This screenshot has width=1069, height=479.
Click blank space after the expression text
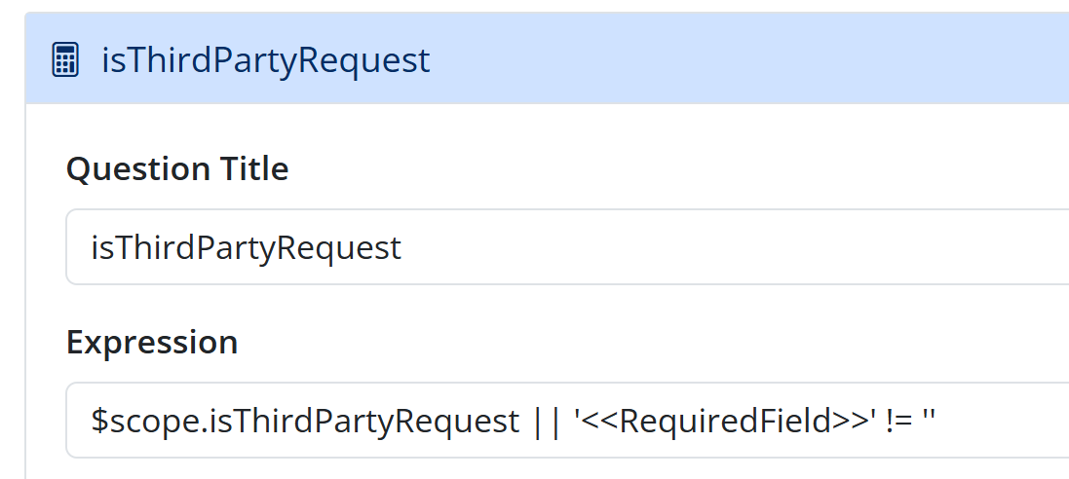[x=1004, y=421]
